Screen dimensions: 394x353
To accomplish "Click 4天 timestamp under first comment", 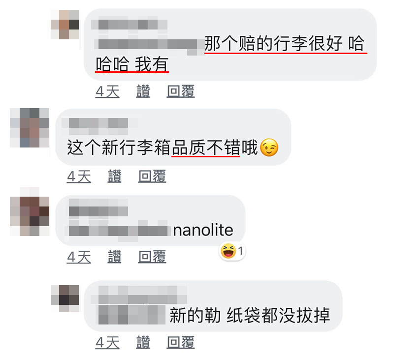I will coord(107,91).
